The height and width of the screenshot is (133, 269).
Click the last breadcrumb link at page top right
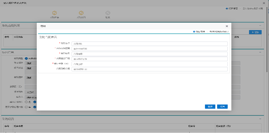click(252, 9)
